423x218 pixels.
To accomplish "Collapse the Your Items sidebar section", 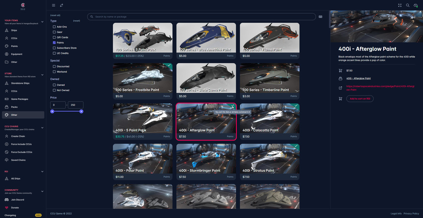I will pyautogui.click(x=42, y=22).
